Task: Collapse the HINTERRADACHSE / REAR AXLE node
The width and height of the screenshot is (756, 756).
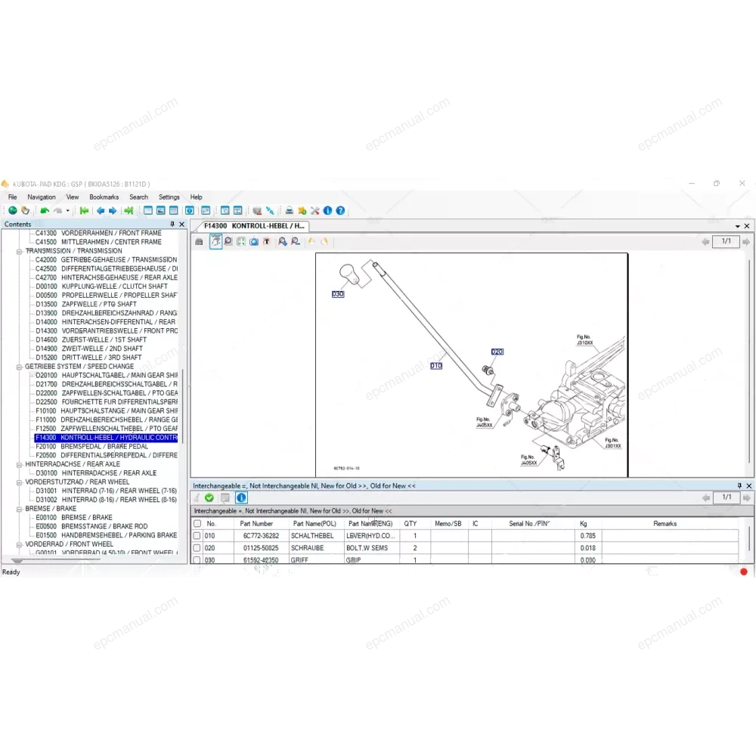Action: coord(19,464)
